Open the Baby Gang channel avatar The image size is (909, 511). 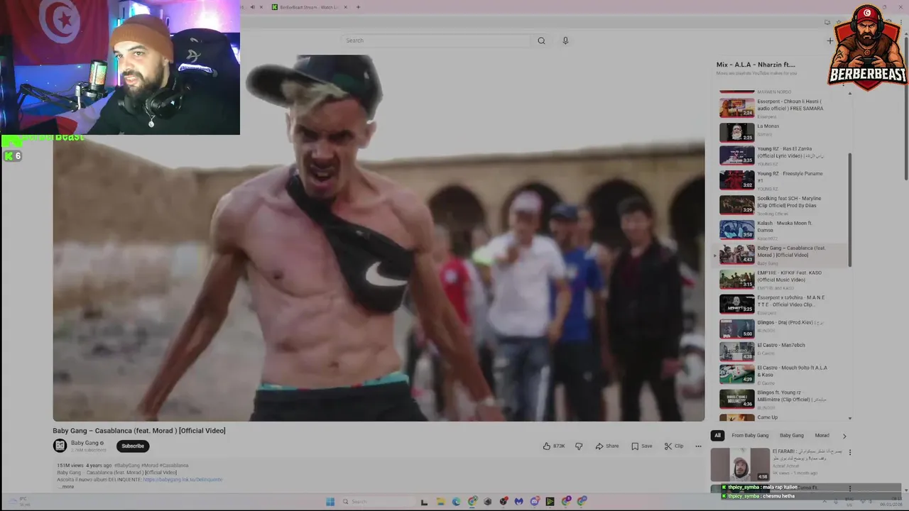coord(60,446)
